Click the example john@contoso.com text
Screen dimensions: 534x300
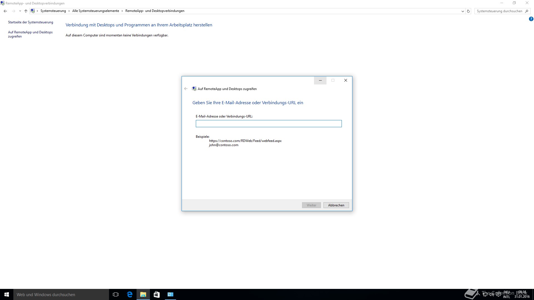224,145
